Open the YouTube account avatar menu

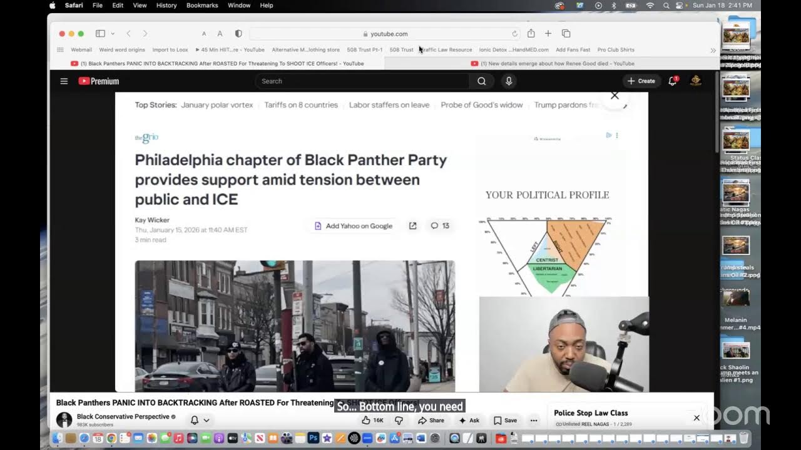pyautogui.click(x=695, y=81)
